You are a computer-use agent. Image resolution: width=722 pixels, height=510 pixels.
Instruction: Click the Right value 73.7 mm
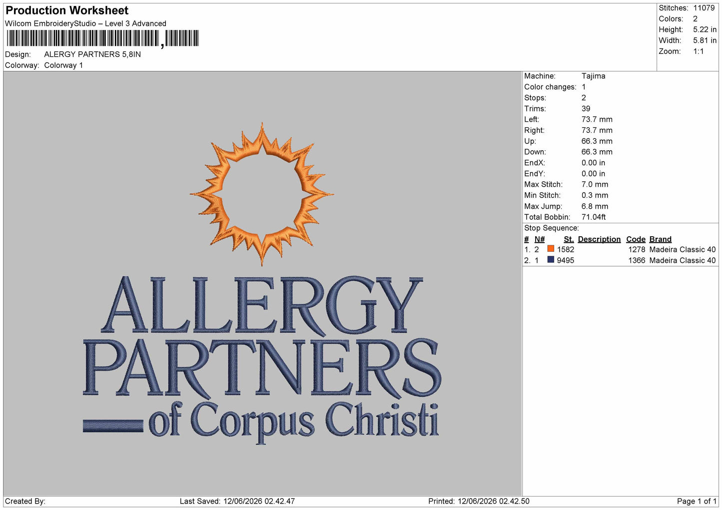coord(597,130)
